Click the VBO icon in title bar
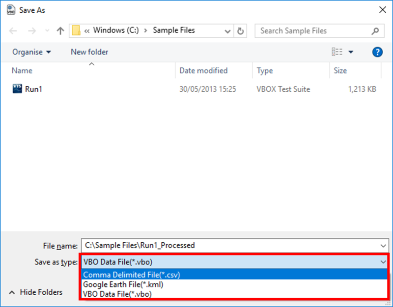The height and width of the screenshot is (307, 393). click(x=11, y=10)
